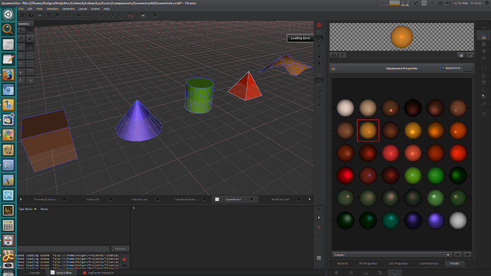Click the copy icon below the material preview
The height and width of the screenshot is (276, 491).
point(333,55)
